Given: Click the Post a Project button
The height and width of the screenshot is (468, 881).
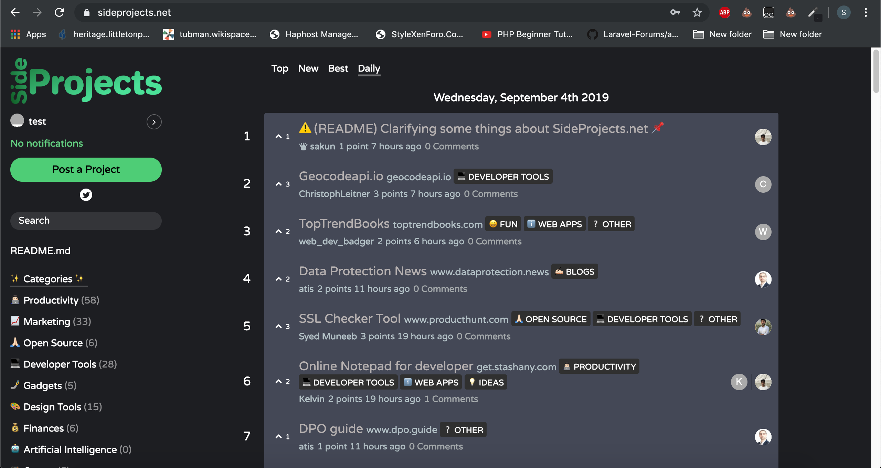Looking at the screenshot, I should tap(86, 170).
